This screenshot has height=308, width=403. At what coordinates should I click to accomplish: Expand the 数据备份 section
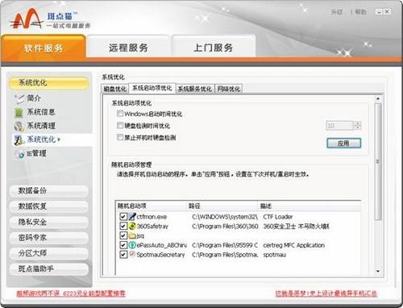coord(48,191)
